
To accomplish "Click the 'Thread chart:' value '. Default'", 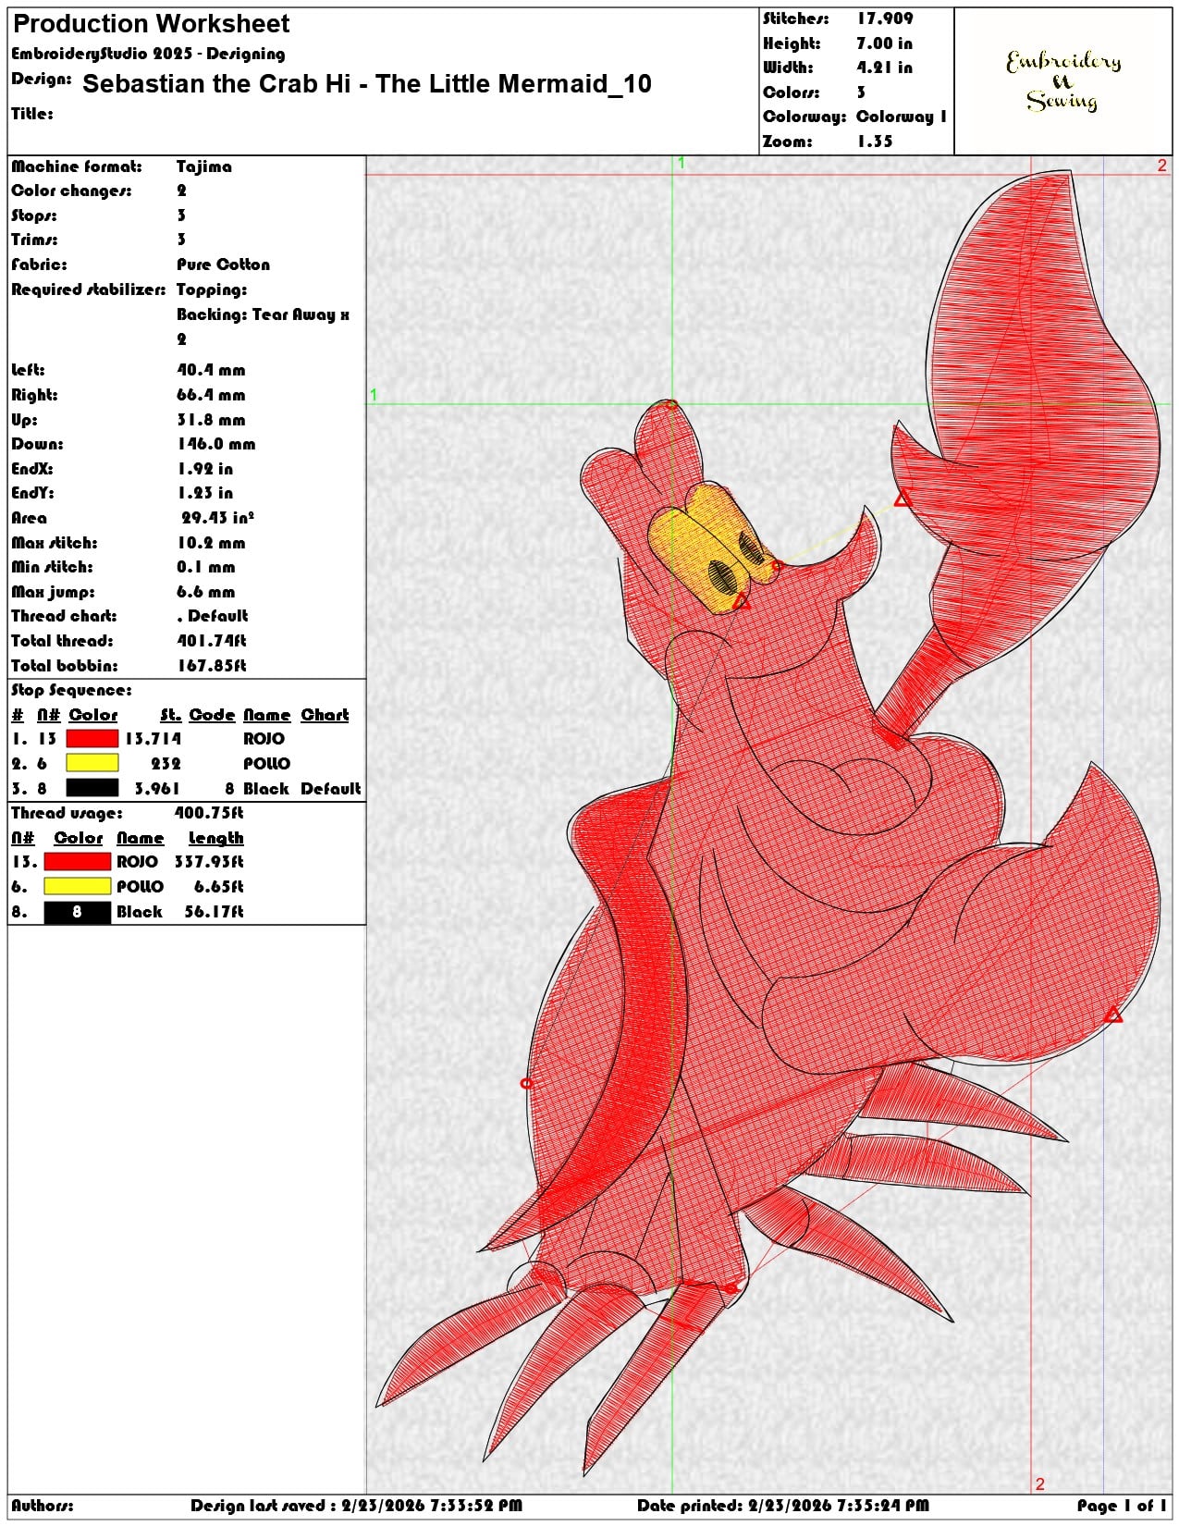I will coord(213,616).
